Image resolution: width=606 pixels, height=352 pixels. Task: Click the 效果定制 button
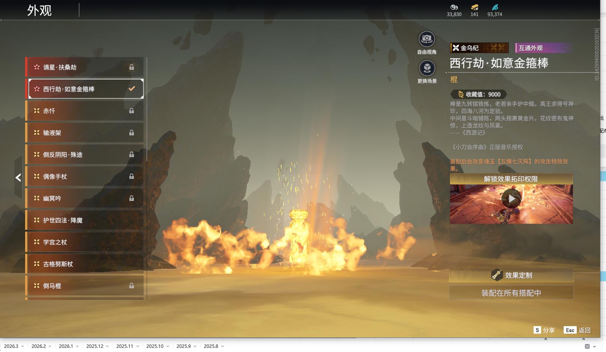511,275
